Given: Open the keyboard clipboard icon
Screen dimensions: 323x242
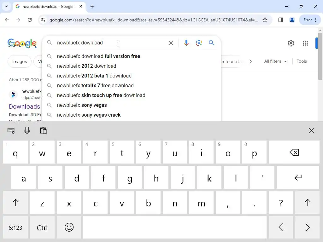Looking at the screenshot, I should point(43,130).
